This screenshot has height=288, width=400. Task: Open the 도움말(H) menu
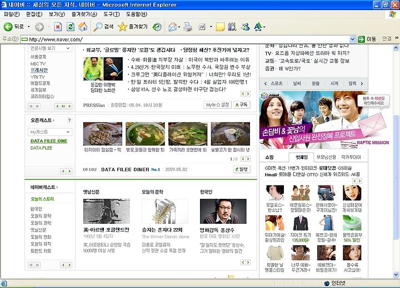point(137,14)
